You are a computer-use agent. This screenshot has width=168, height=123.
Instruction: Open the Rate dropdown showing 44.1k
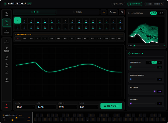(47, 107)
